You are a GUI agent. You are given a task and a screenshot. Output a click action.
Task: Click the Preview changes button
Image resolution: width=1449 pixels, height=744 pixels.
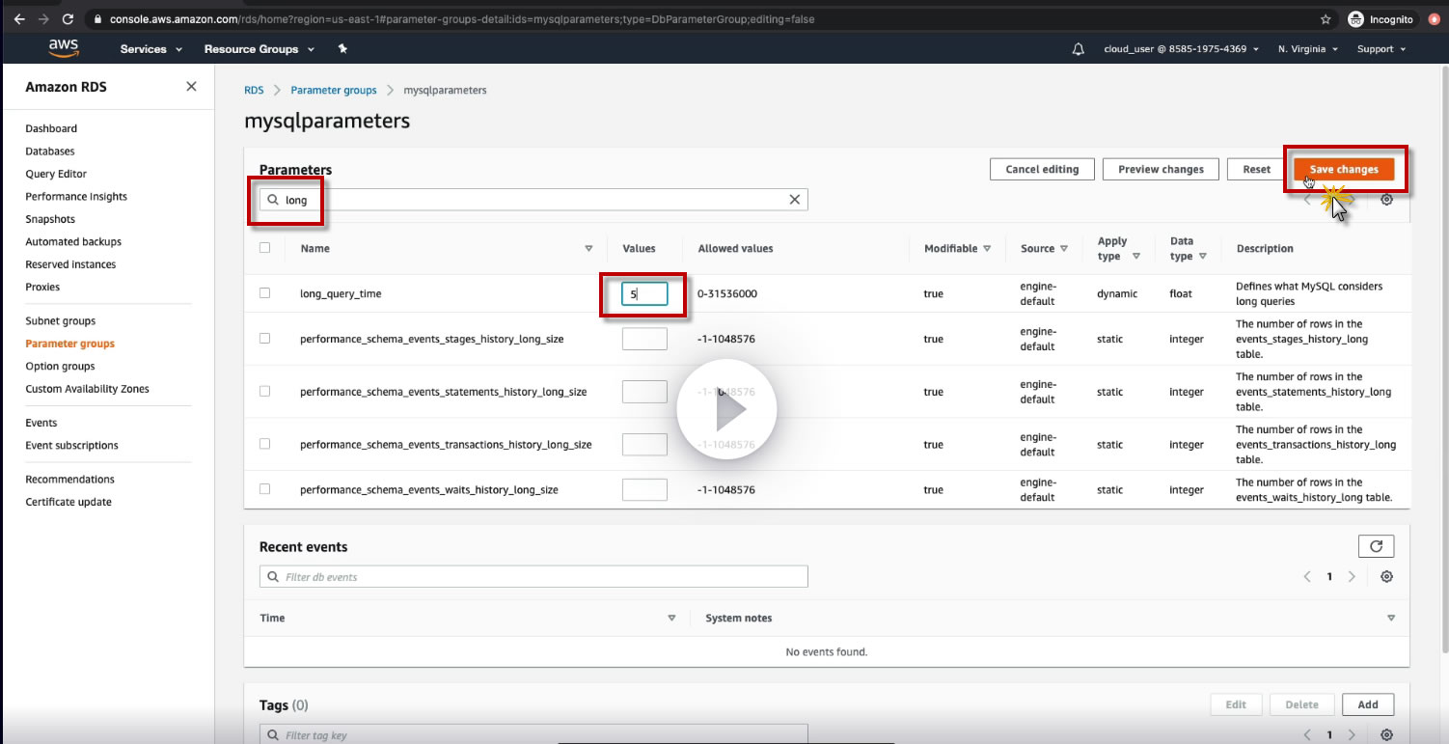(x=1161, y=170)
